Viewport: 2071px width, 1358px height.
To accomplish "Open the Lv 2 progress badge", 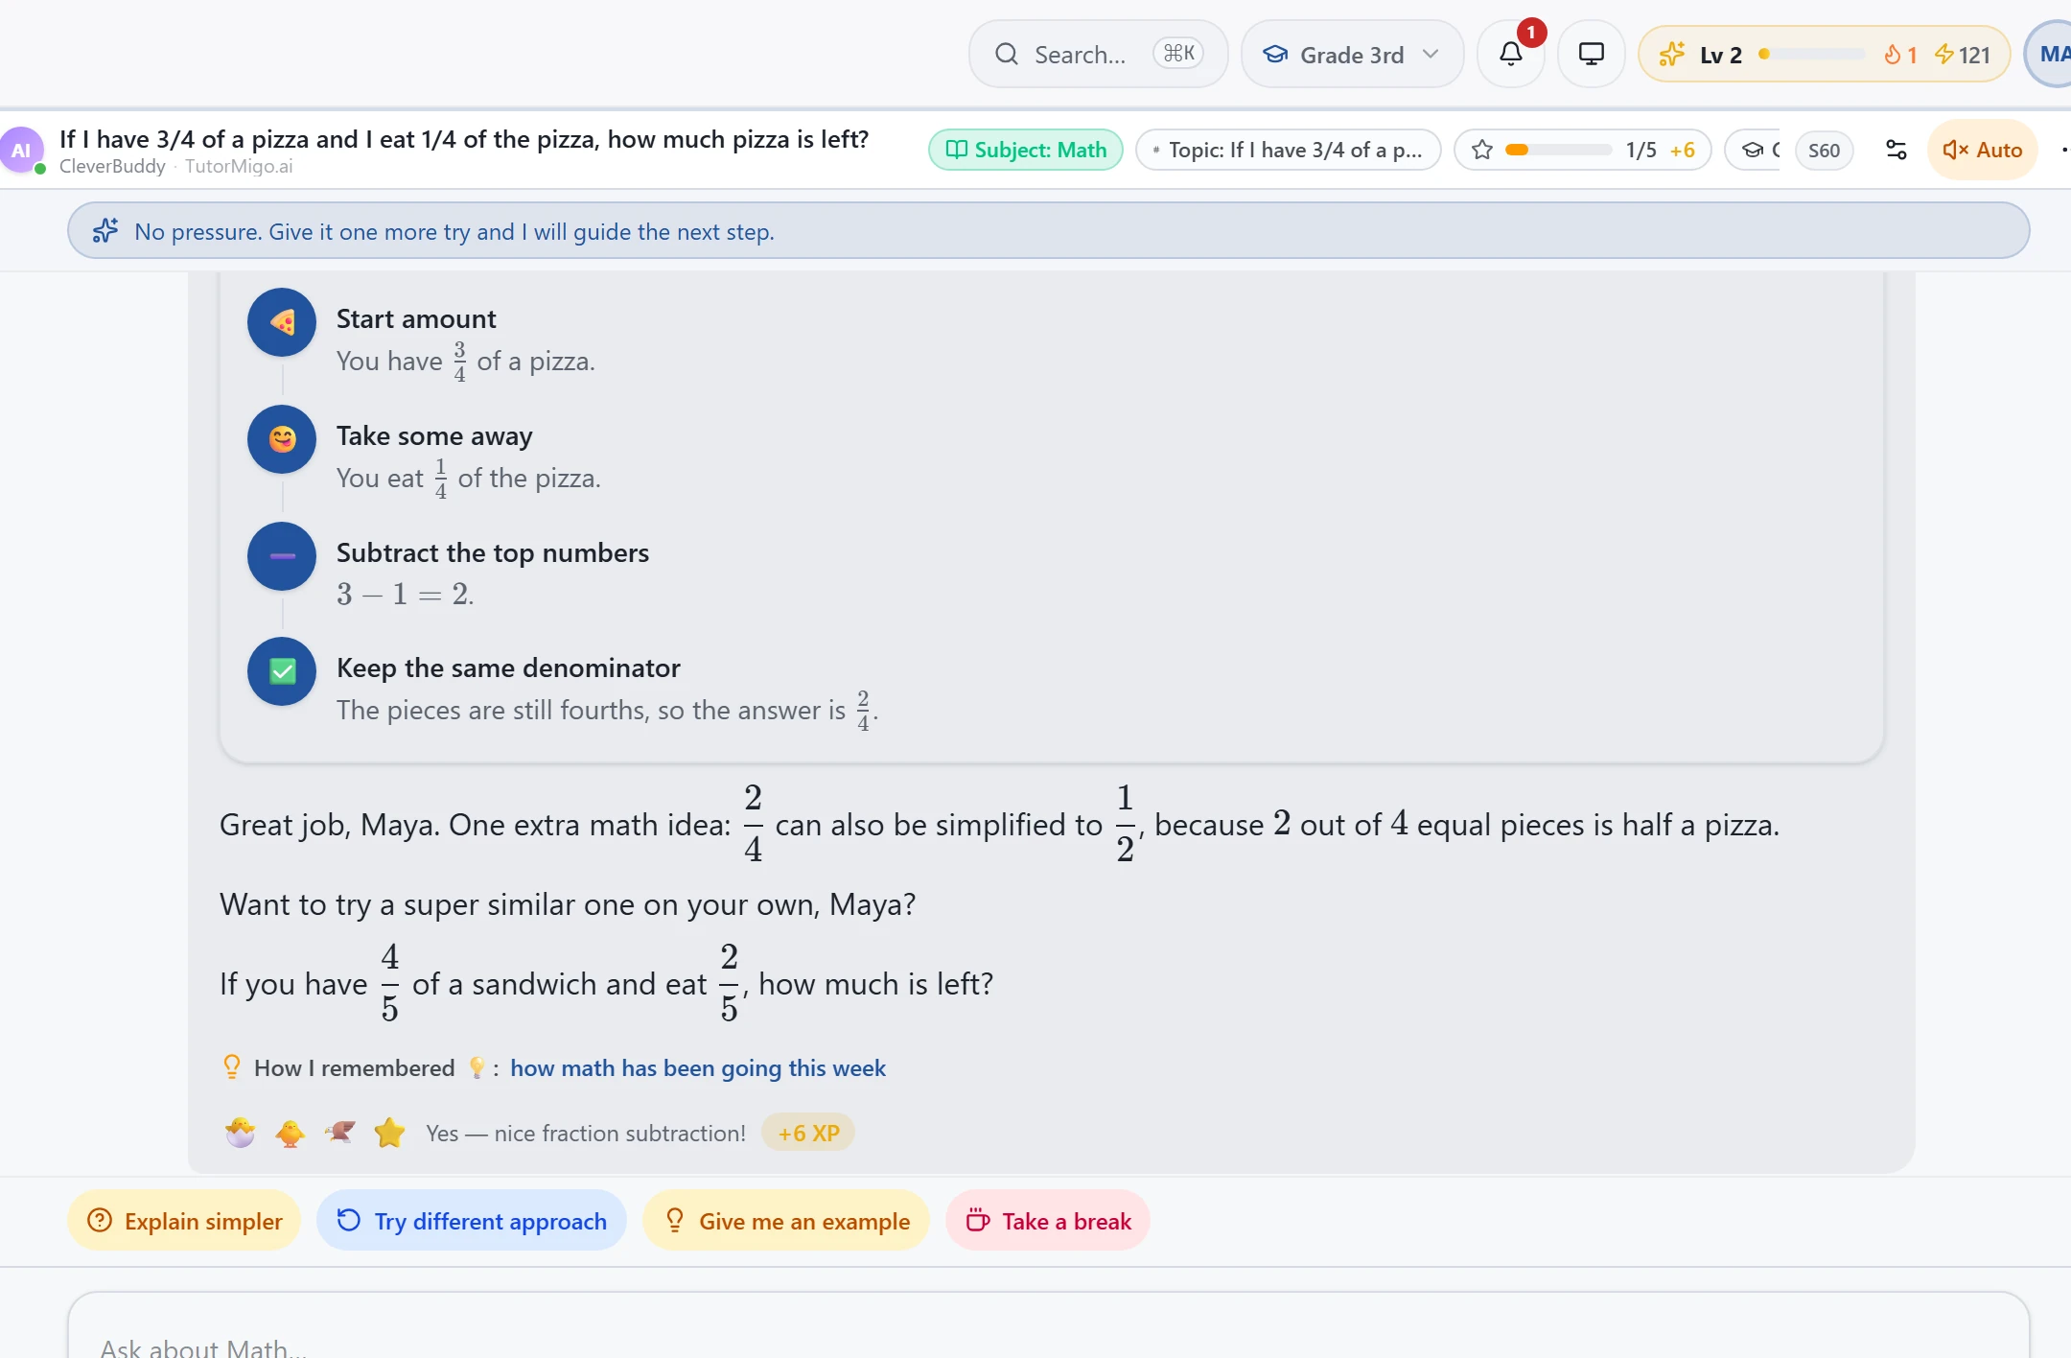I will pos(1824,54).
